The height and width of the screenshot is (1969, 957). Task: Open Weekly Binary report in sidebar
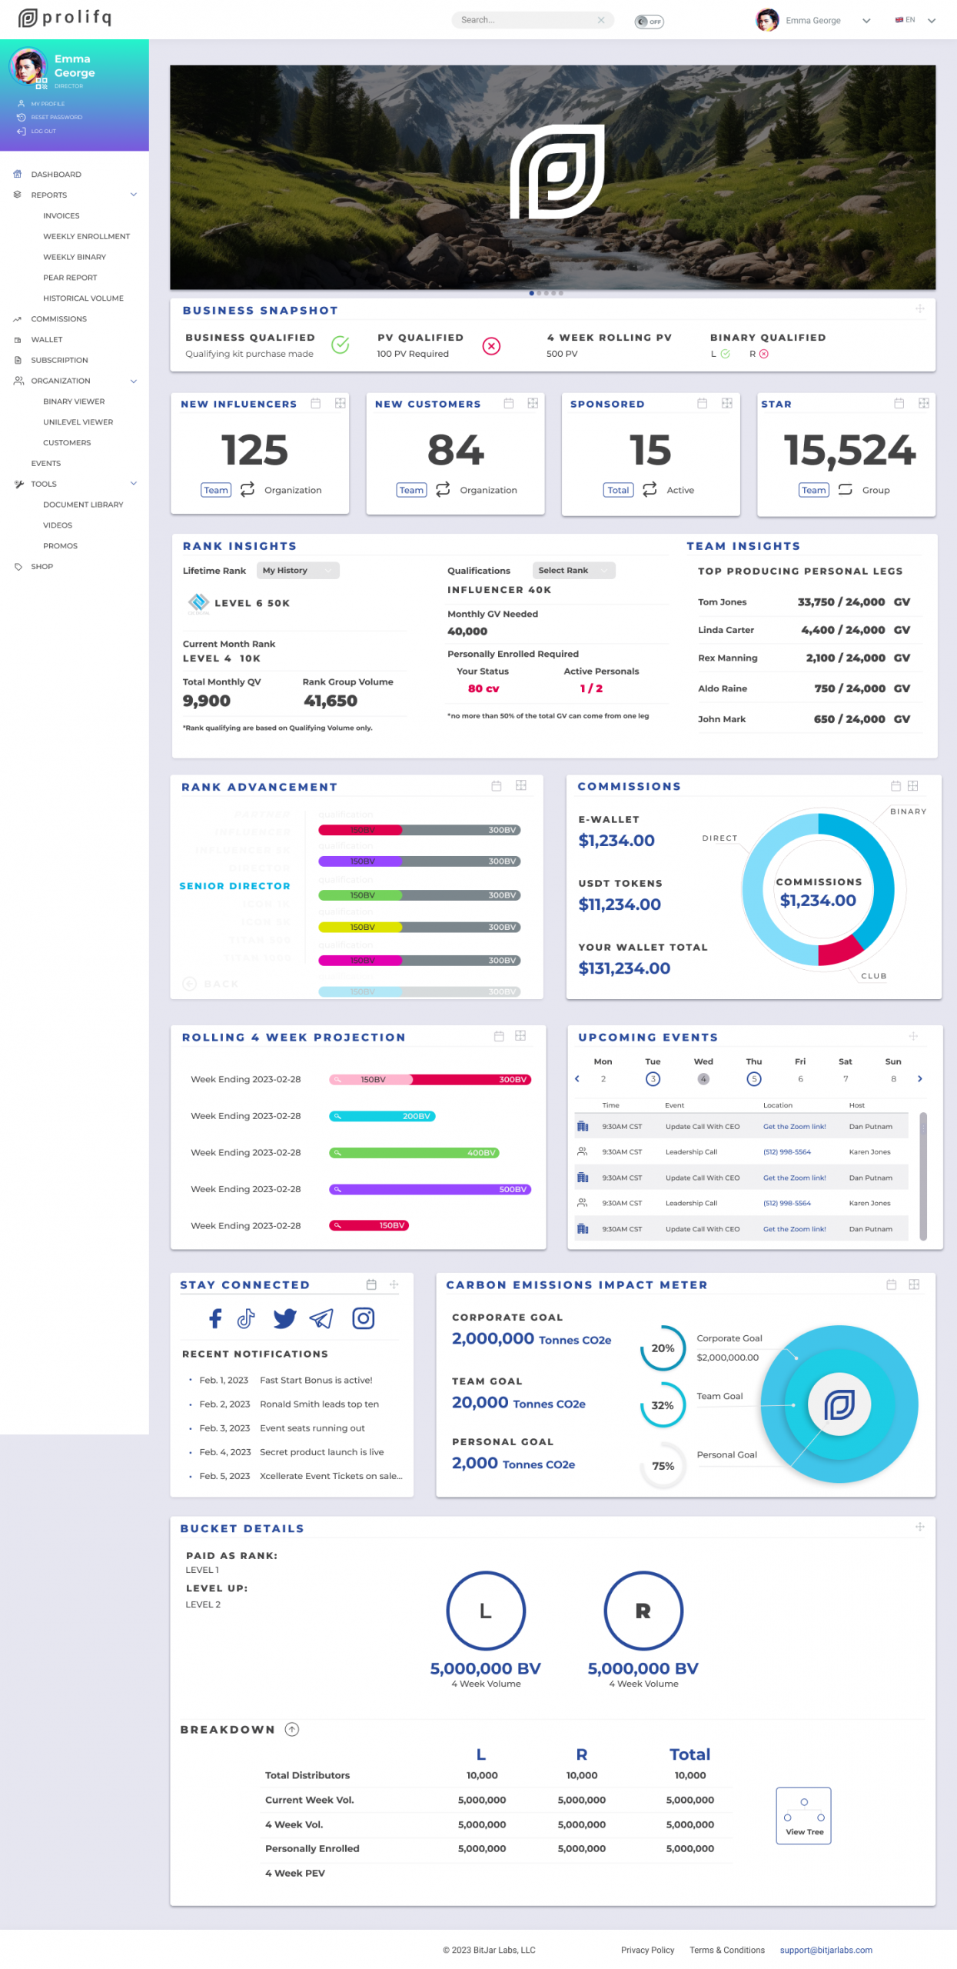75,257
